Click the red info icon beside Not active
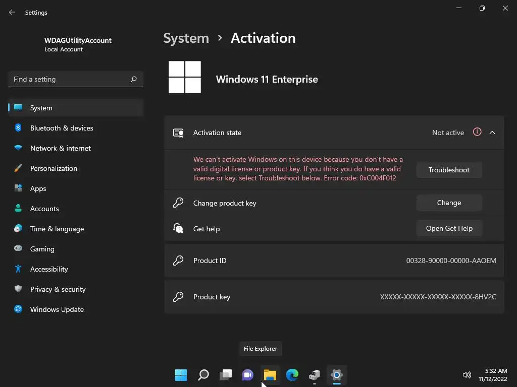 (x=477, y=132)
